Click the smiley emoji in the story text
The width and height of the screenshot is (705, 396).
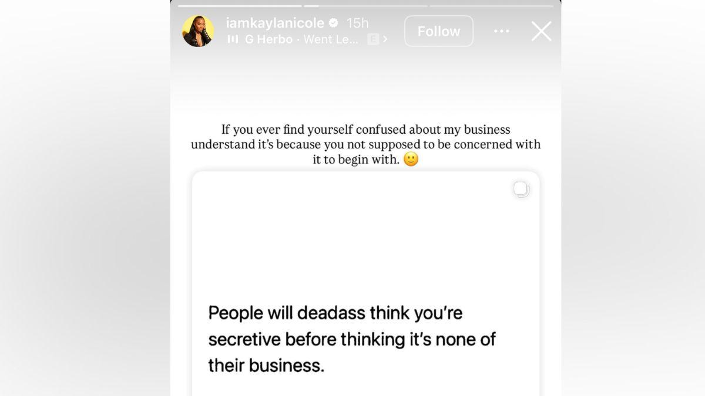[x=411, y=159]
